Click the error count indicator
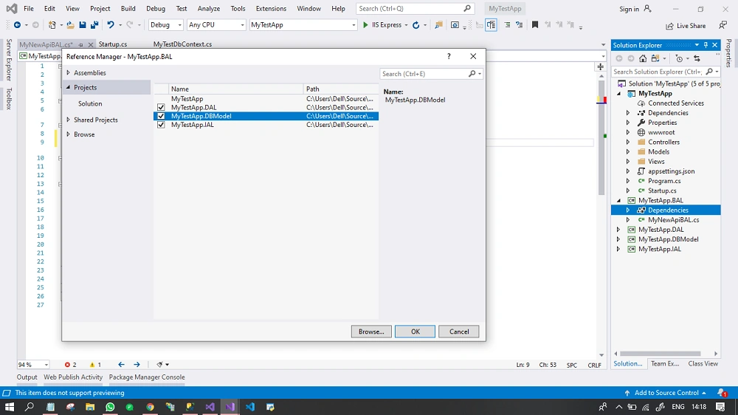The width and height of the screenshot is (738, 415). [x=71, y=365]
